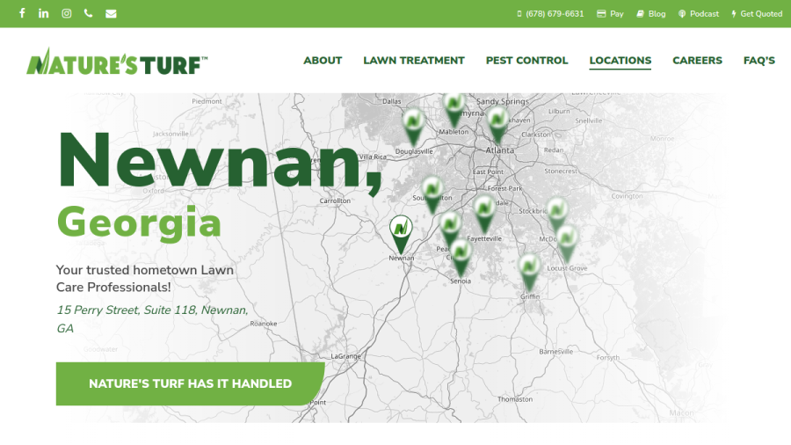Screen dimensions: 791x445
Task: Select the Newnan map pin
Action: 401,233
